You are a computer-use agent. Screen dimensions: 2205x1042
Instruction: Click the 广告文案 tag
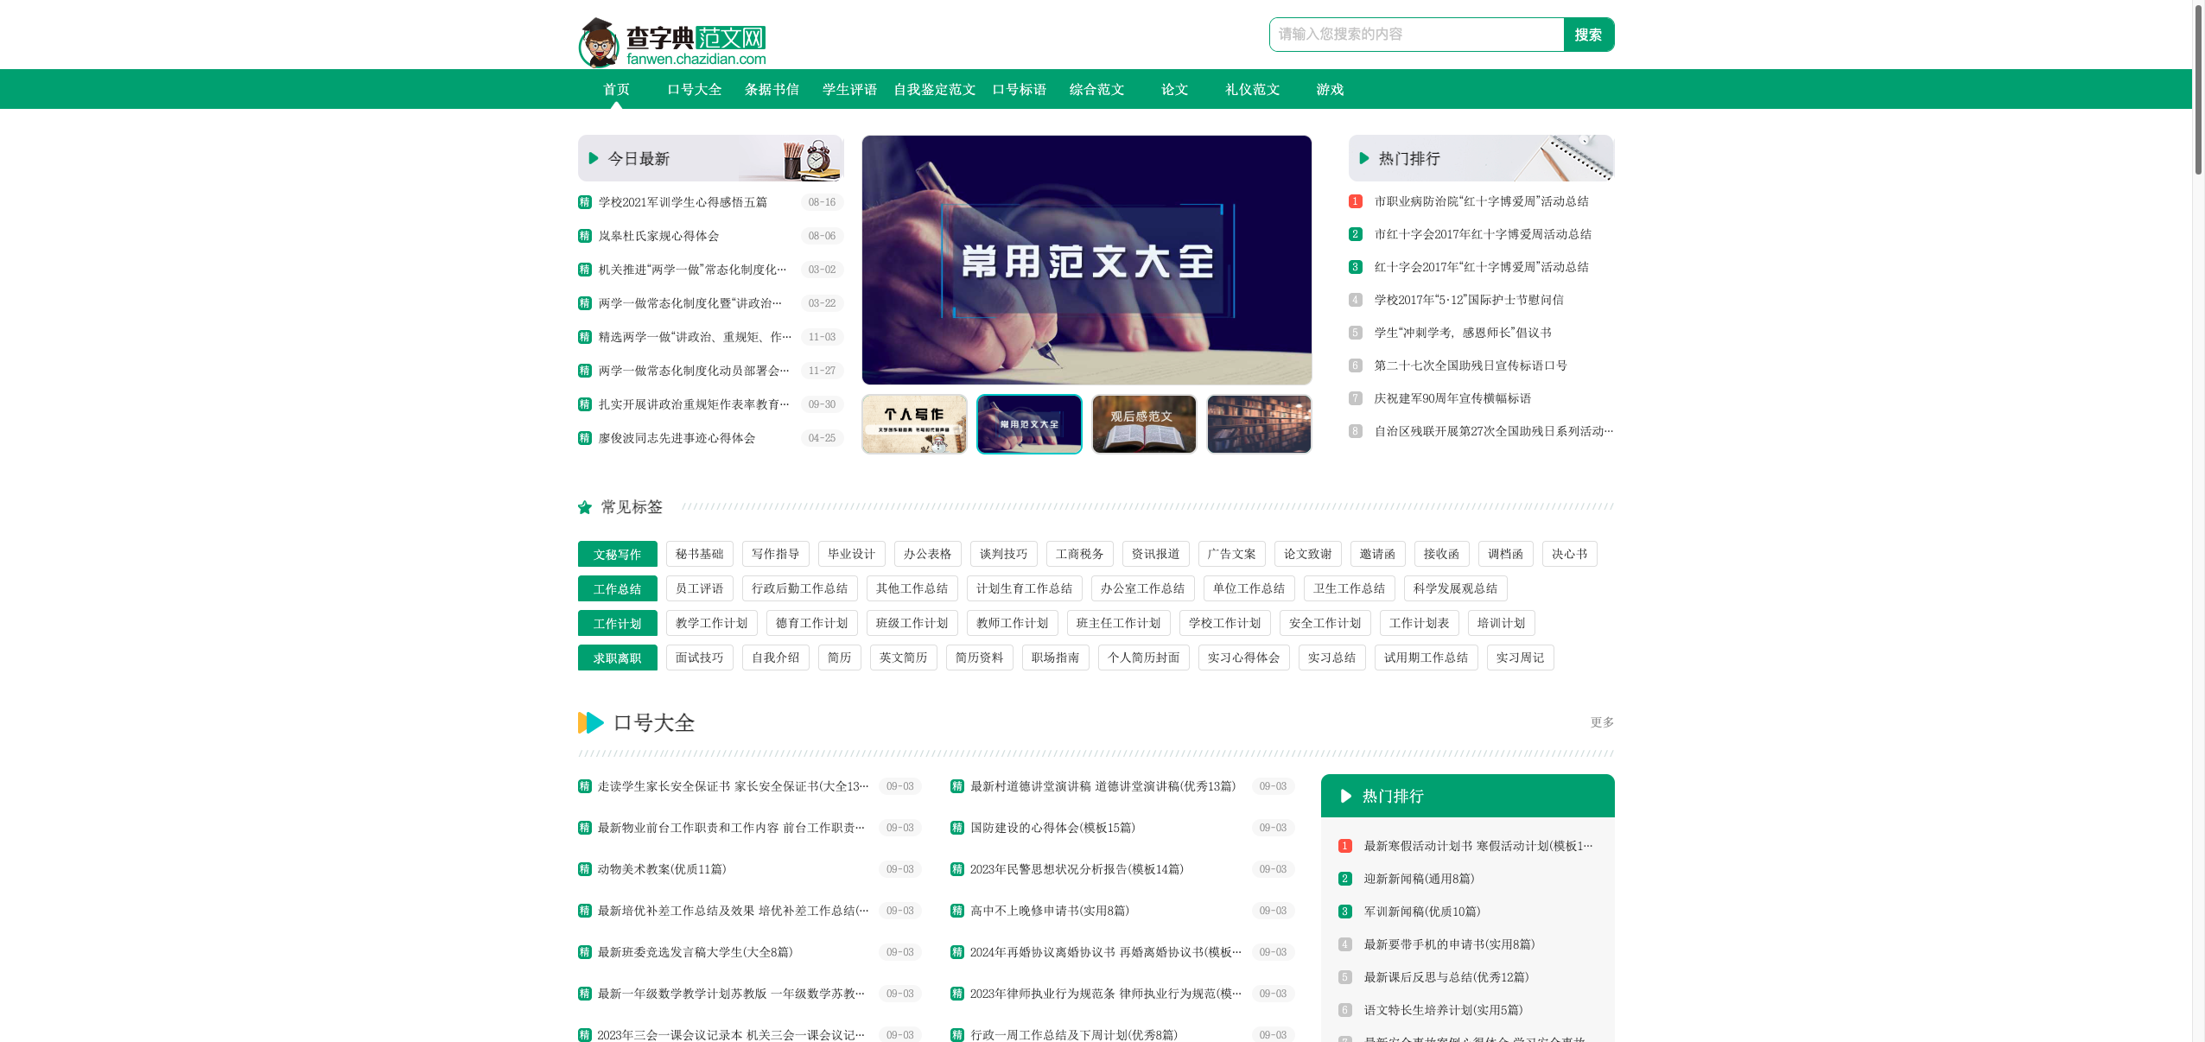click(1231, 554)
